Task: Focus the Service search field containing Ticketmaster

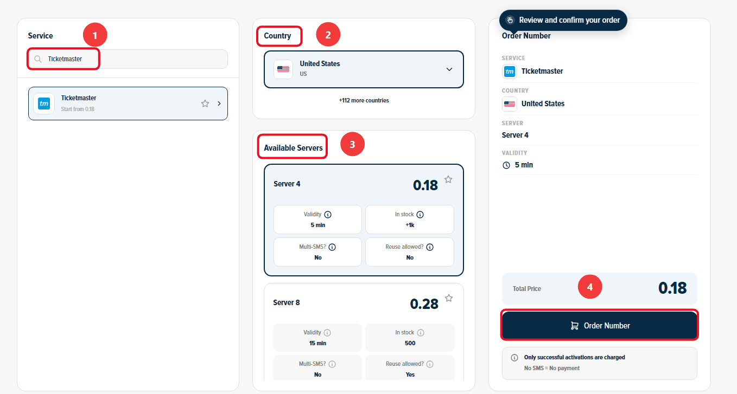Action: click(x=128, y=59)
